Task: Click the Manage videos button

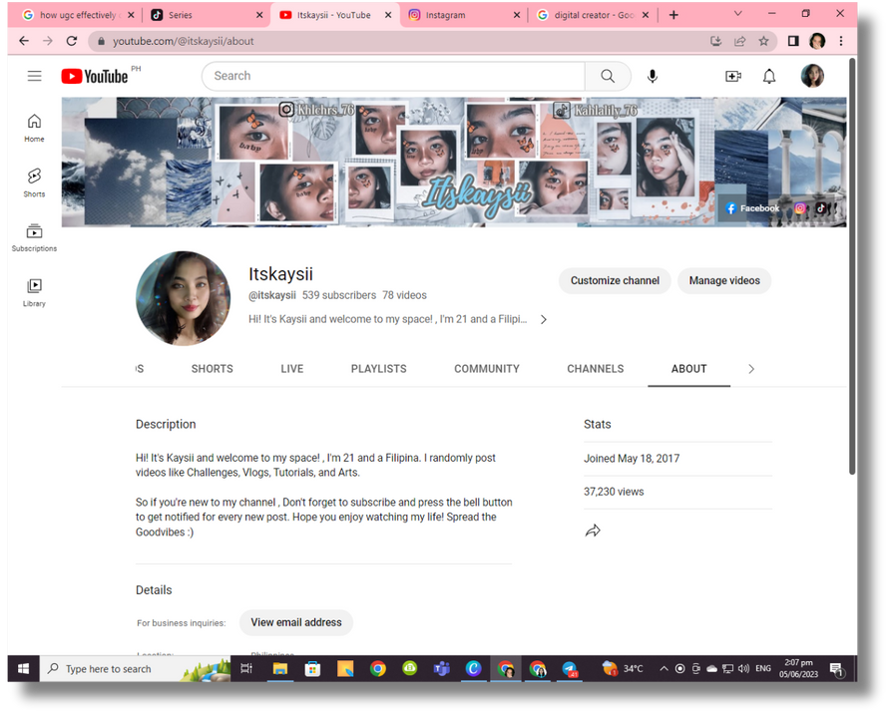Action: point(724,281)
